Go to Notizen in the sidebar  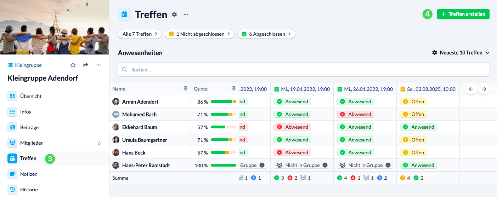pos(29,174)
